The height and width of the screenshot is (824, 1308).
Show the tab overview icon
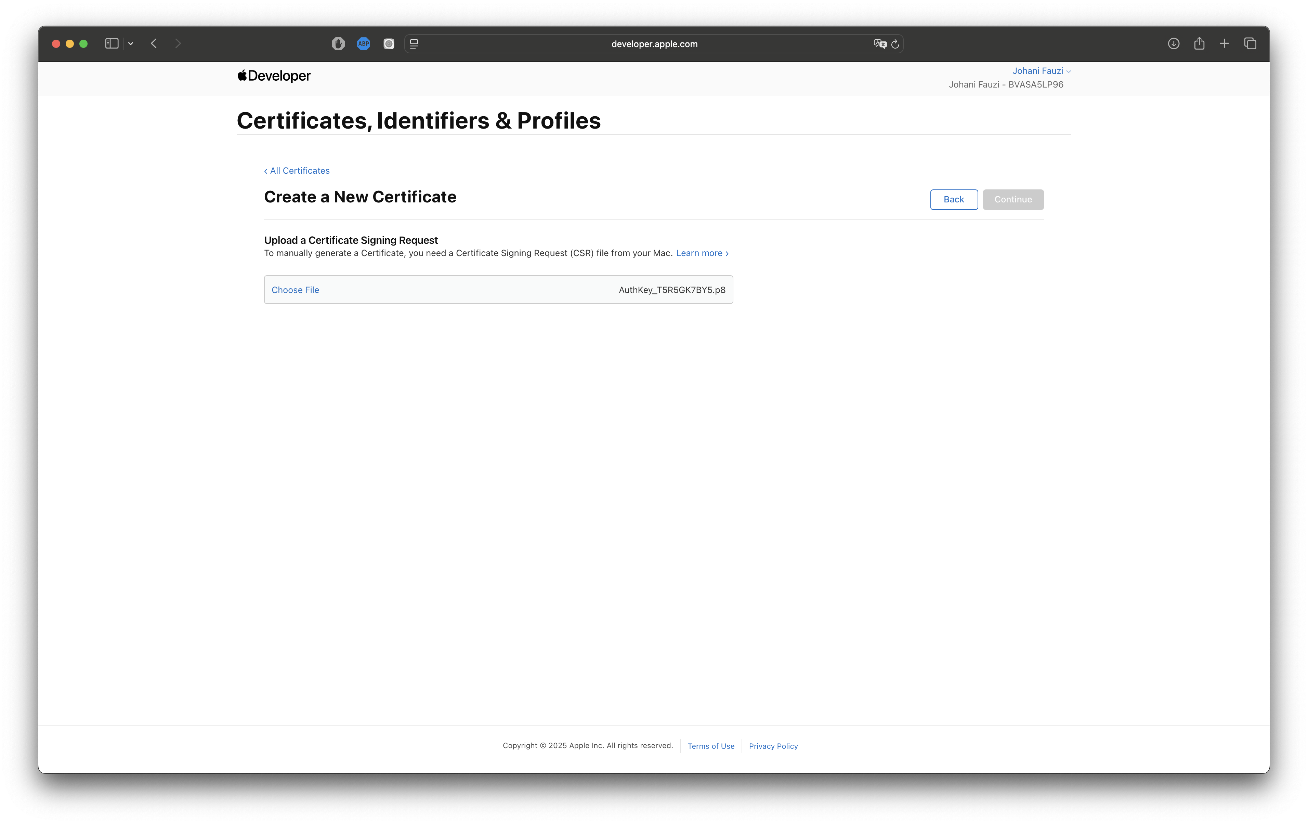tap(1250, 43)
